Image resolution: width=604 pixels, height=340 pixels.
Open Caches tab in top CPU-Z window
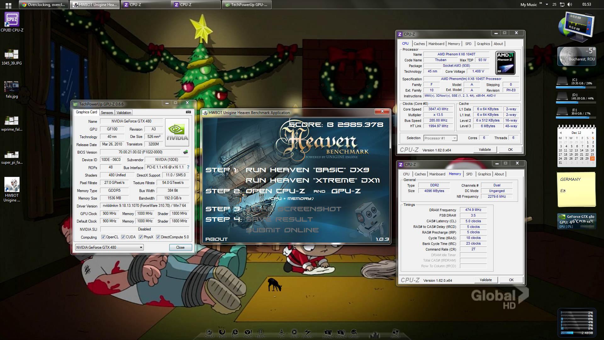(x=419, y=44)
